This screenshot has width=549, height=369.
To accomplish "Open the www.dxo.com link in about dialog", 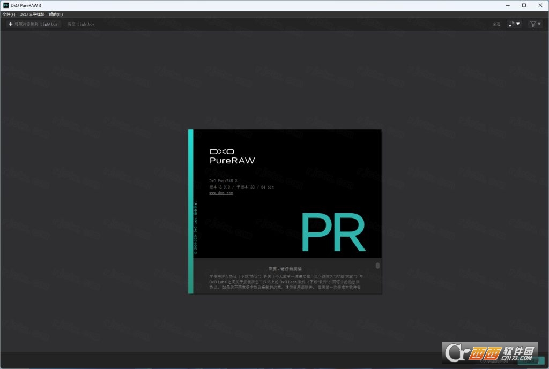I will 221,193.
